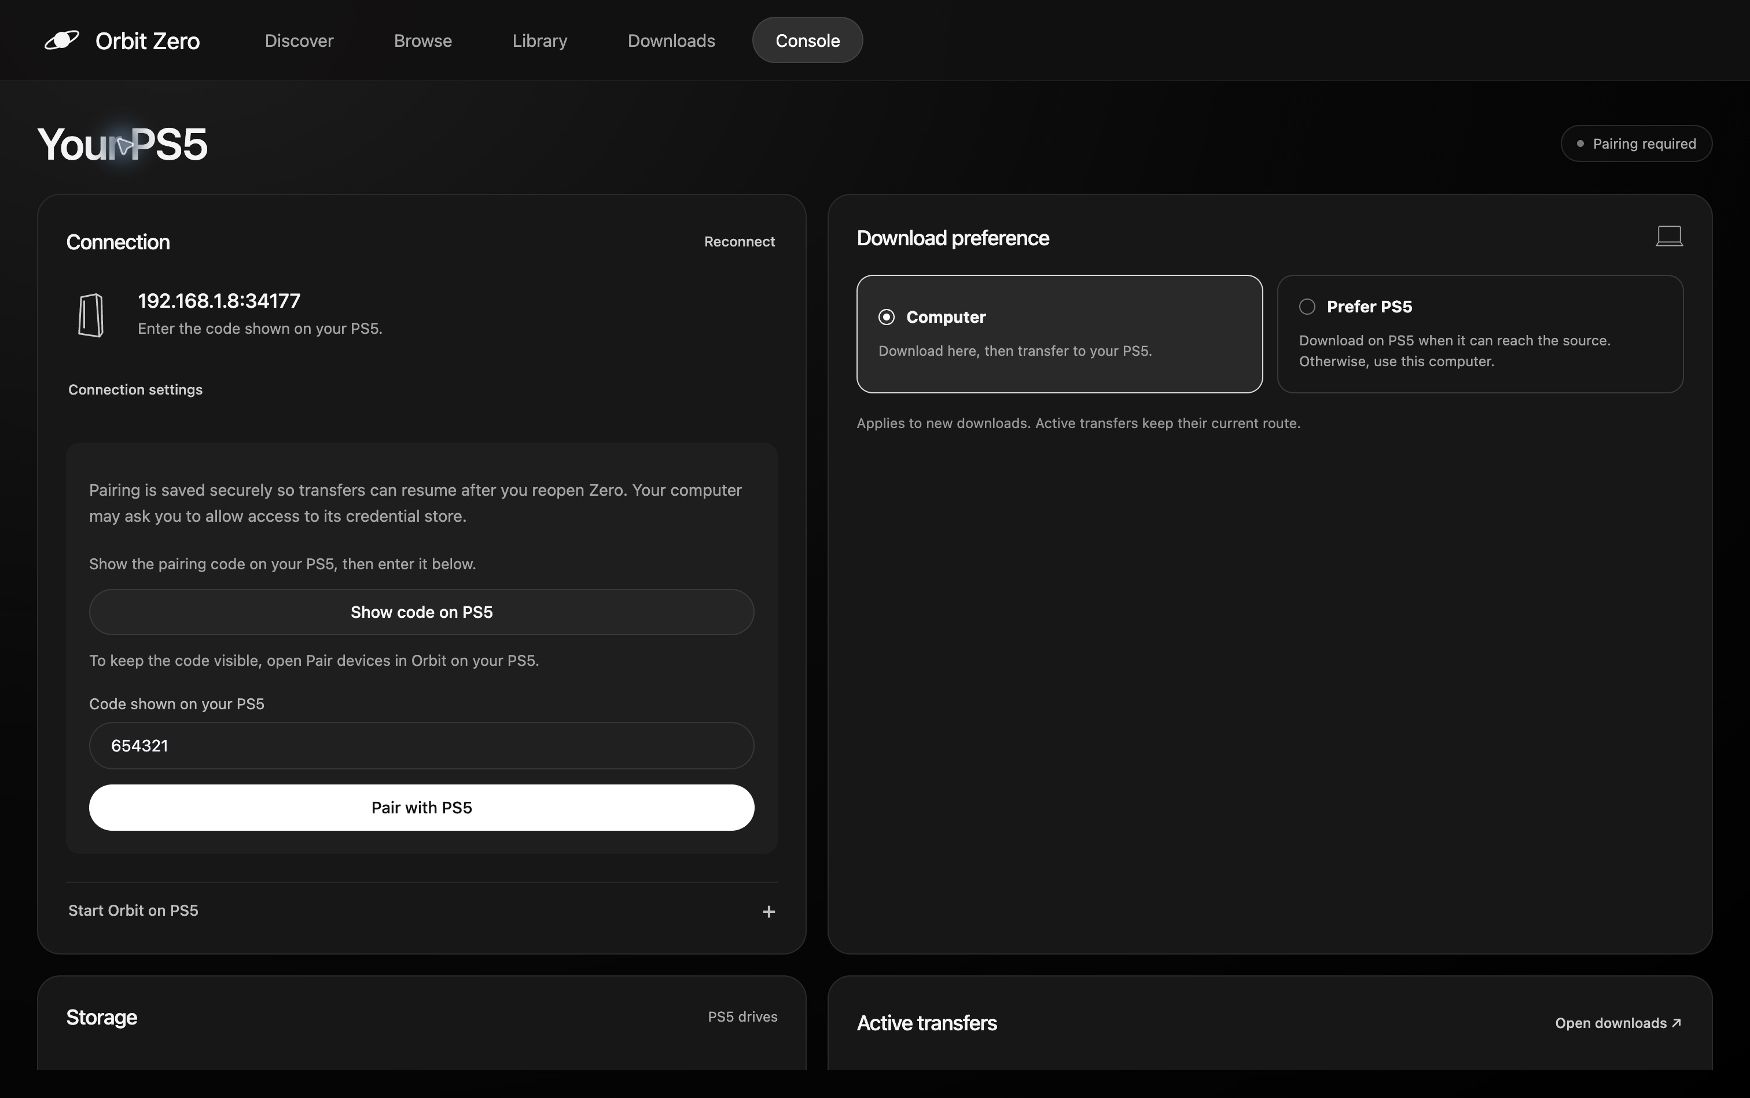Viewport: 1750px width, 1098px height.
Task: Click the Orbit Zero planet logo
Action: click(62, 40)
